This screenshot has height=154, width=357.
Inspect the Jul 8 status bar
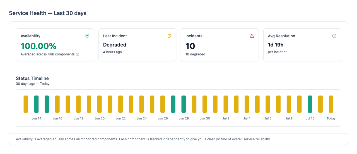[x=289, y=104]
